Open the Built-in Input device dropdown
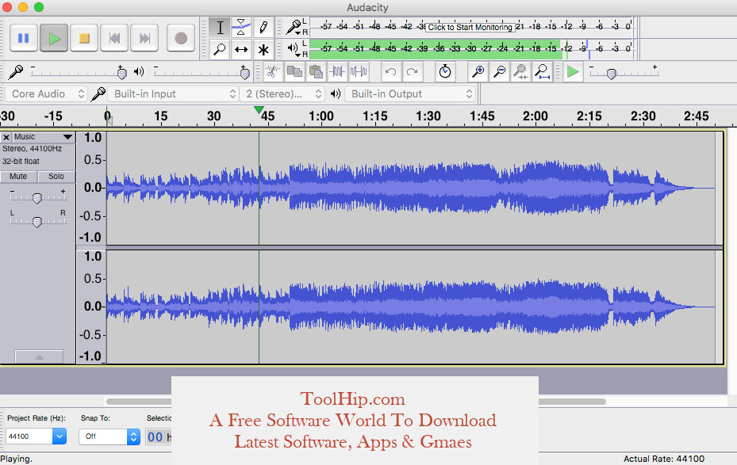Viewport: 737px width, 465px height. (x=173, y=93)
